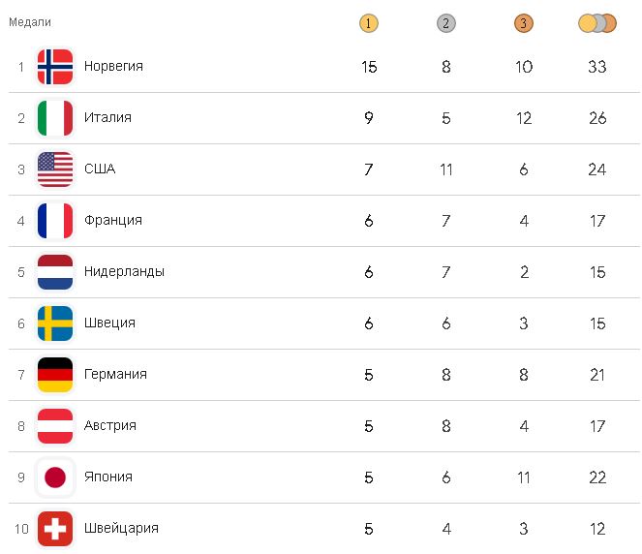The height and width of the screenshot is (554, 642).
Task: Click the Sweden flag icon
Action: [x=55, y=323]
